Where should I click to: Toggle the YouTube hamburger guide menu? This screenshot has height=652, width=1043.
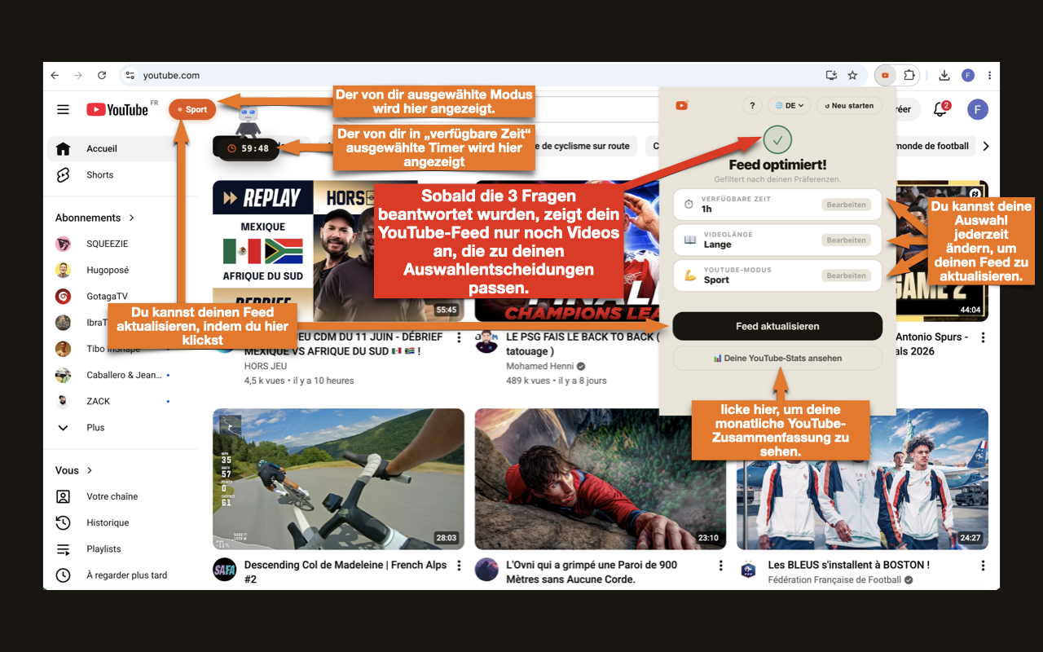pos(63,109)
